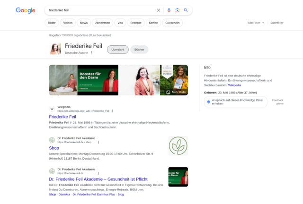Open Google Lens image search icon

(177, 10)
